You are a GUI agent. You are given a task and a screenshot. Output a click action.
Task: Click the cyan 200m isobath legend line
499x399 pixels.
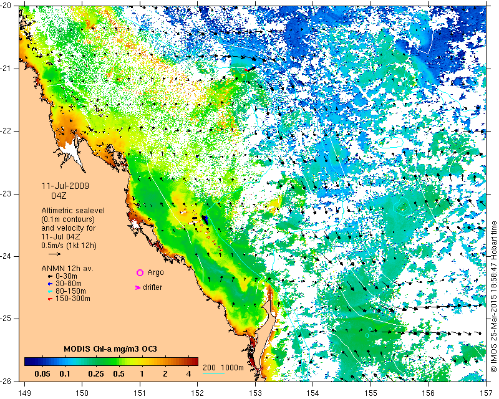click(x=214, y=373)
